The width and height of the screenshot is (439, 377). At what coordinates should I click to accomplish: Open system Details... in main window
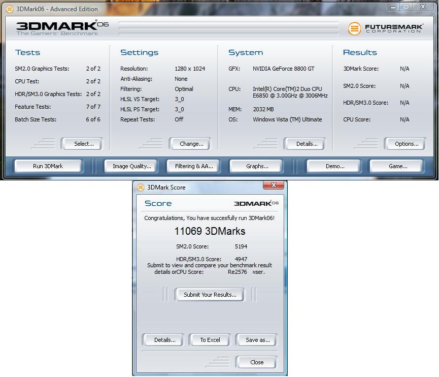[x=305, y=144]
